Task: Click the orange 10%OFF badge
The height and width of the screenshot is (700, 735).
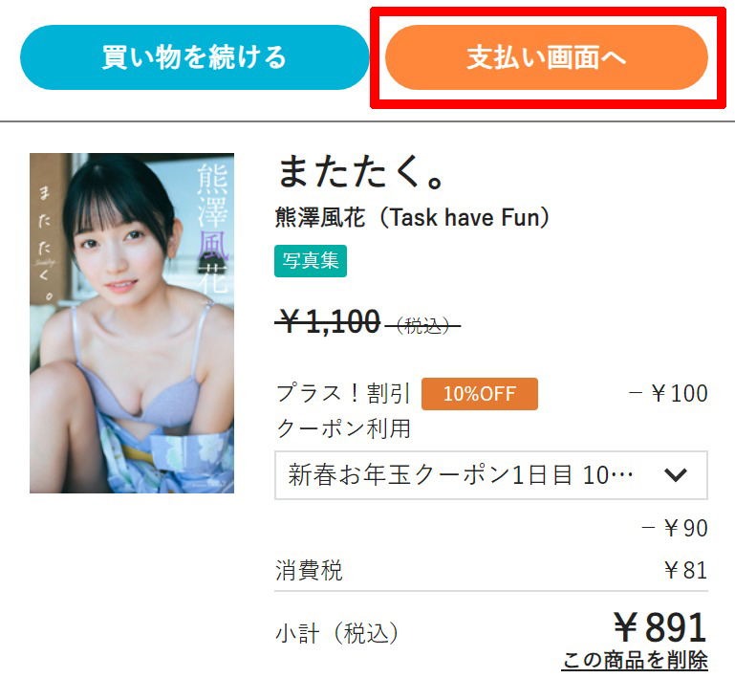Action: click(x=480, y=394)
